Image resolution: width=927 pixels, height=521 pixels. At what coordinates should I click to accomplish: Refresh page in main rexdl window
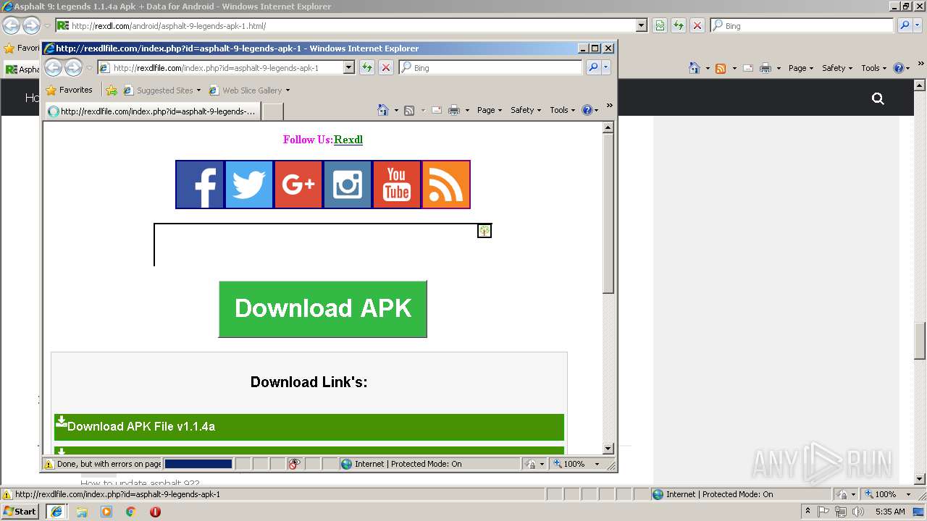679,25
